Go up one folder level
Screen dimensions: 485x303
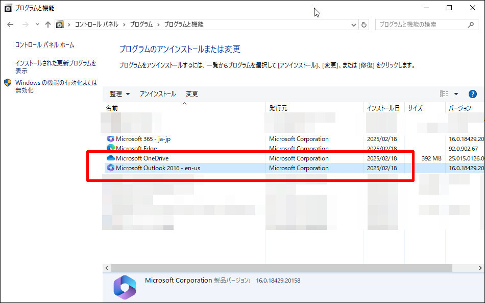point(47,25)
